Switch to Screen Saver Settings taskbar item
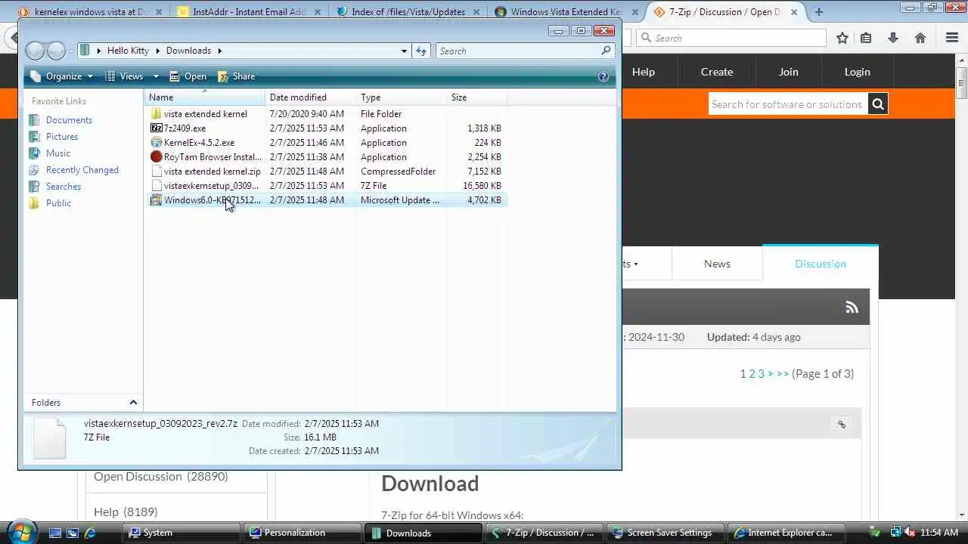 click(x=665, y=533)
